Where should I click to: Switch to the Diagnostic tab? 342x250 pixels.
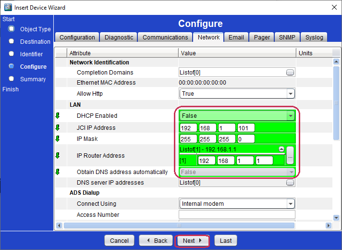pos(119,37)
